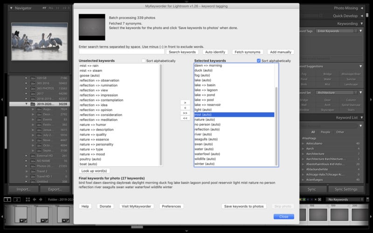Screen dimensions: 373x233
Task: Select FIT zoom in Navigator header
Action: point(44,8)
